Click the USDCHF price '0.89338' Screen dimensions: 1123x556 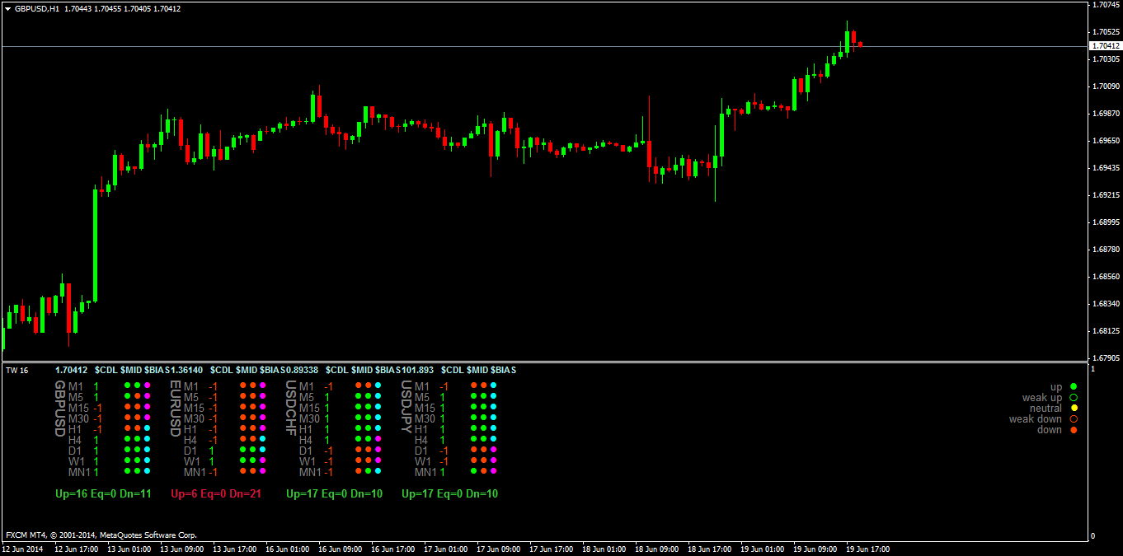point(302,371)
